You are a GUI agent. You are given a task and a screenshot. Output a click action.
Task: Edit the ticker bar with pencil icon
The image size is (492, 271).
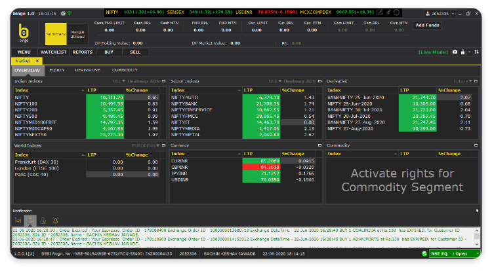(380, 12)
